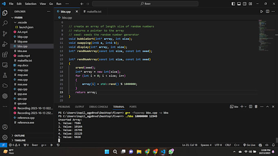Change UTF-8 file encoding
278x156 pixels.
coord(218,145)
